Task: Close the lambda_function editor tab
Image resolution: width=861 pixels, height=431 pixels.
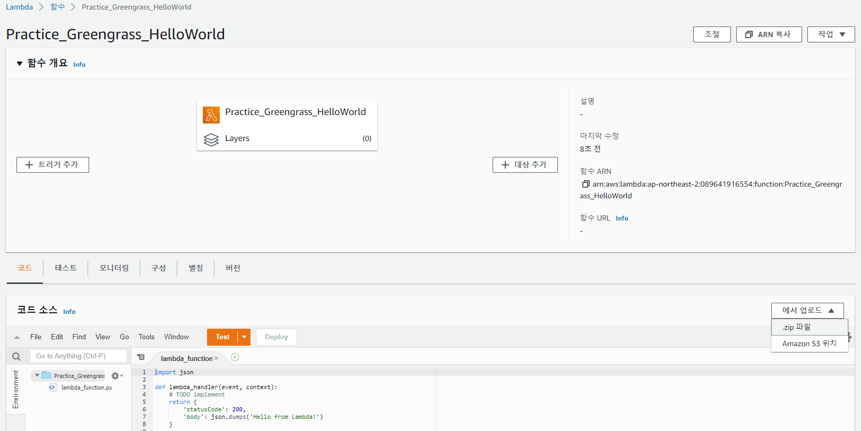Action: coord(216,358)
